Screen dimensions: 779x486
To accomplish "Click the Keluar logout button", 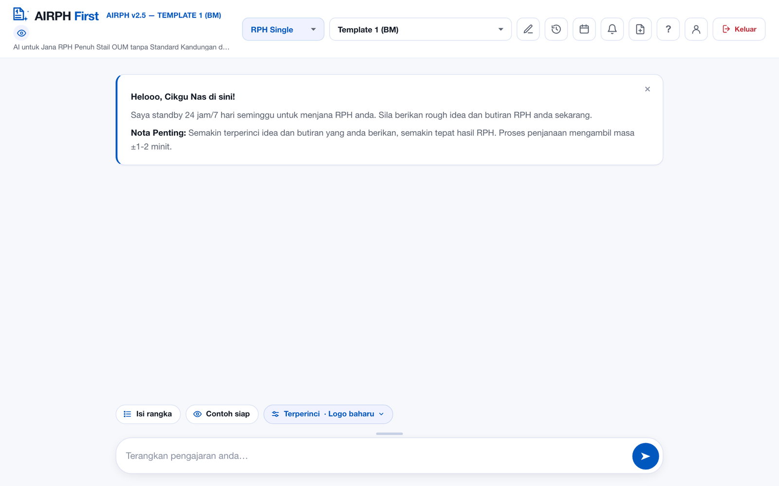I will [739, 29].
